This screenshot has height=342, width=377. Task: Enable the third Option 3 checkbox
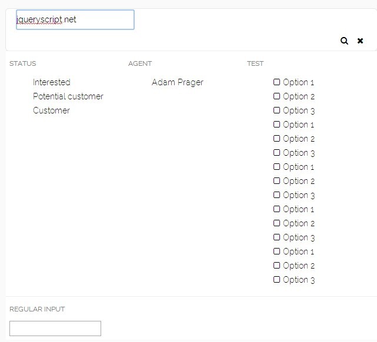(x=277, y=195)
